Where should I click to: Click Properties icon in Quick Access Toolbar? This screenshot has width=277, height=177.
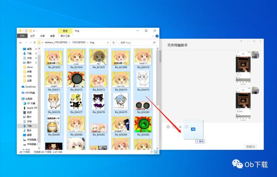(x=26, y=31)
